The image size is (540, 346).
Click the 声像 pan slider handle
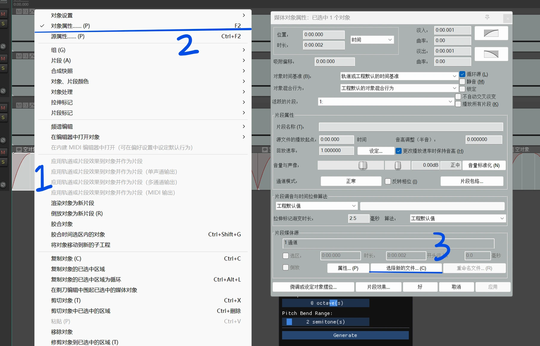click(398, 165)
